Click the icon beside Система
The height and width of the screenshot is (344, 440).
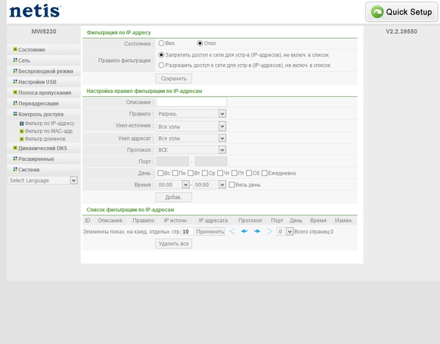[x=15, y=169]
